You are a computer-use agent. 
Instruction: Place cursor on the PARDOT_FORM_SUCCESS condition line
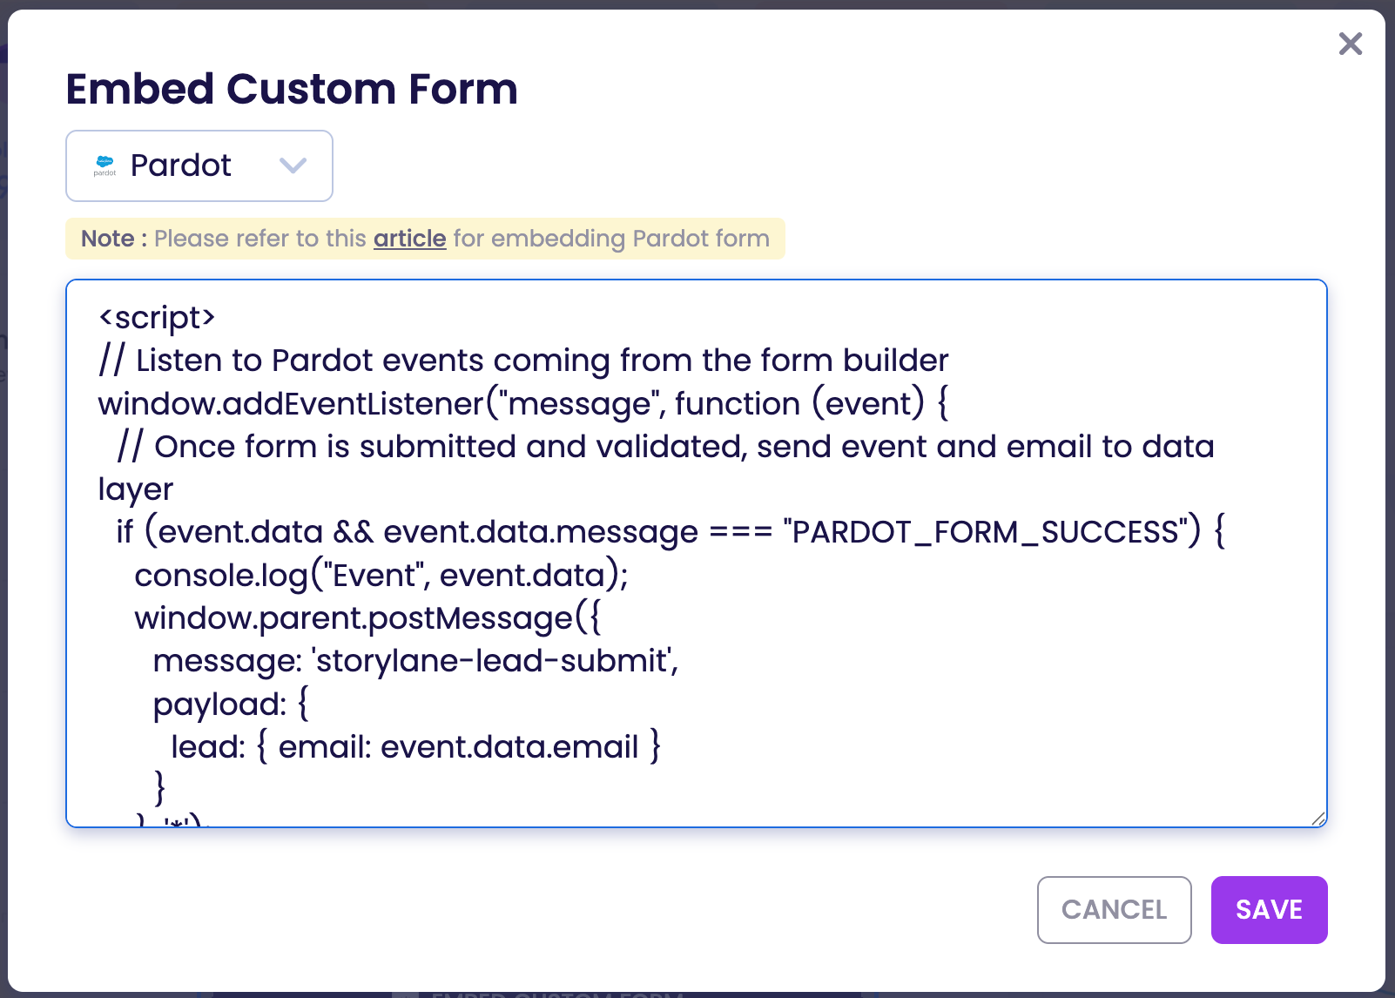671,532
